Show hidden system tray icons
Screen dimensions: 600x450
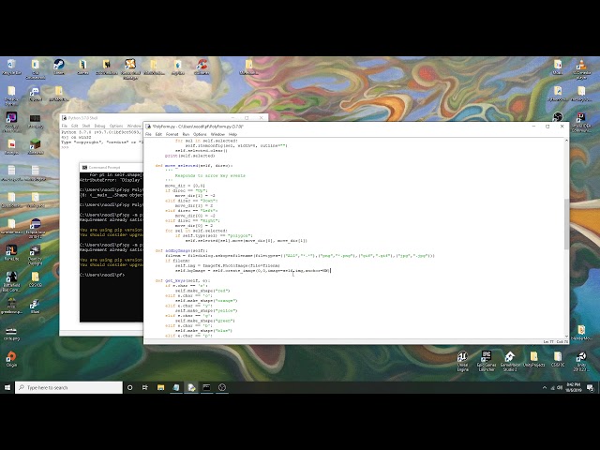point(545,387)
